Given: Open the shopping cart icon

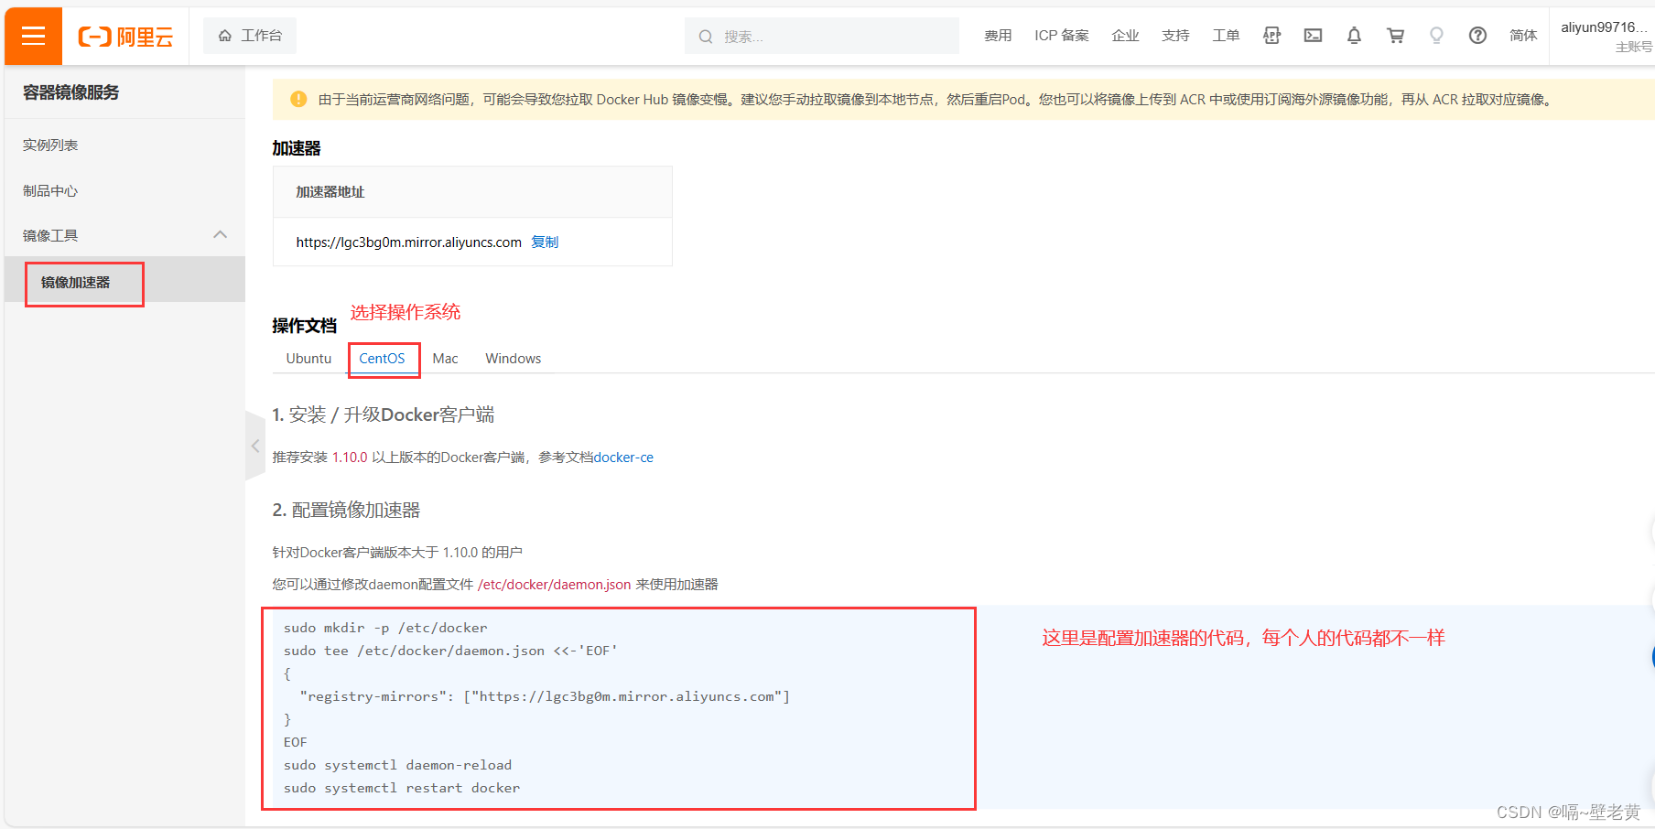Looking at the screenshot, I should tap(1395, 36).
